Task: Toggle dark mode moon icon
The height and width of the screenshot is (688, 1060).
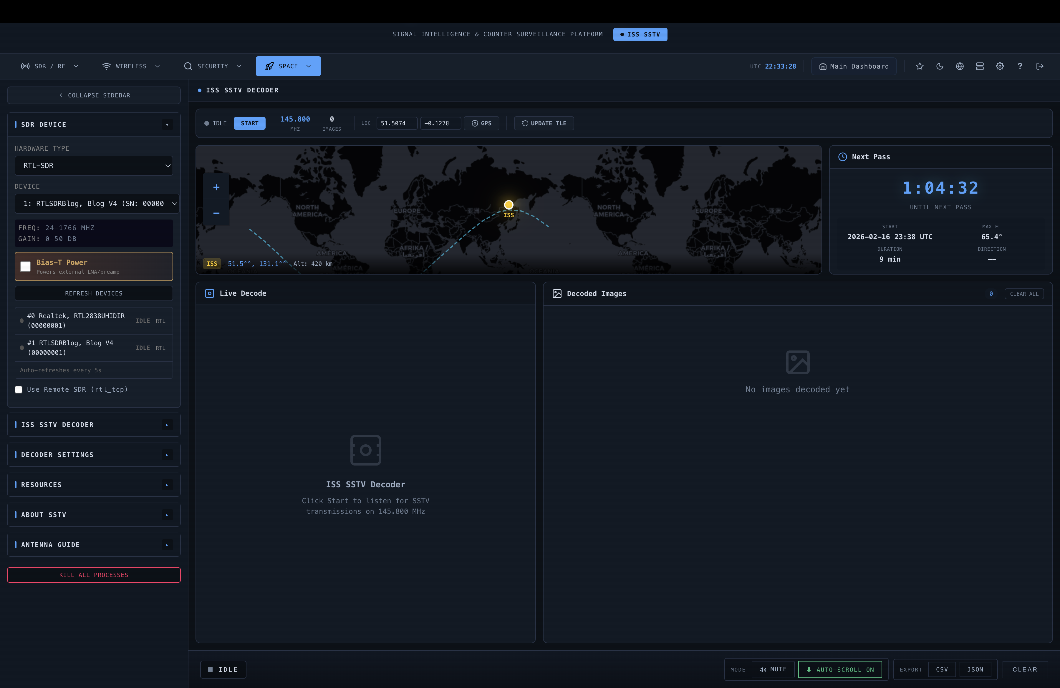Action: coord(940,66)
